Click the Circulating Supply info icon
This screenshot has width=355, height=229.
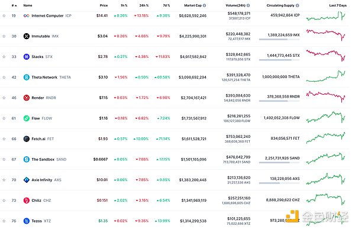pos(297,5)
